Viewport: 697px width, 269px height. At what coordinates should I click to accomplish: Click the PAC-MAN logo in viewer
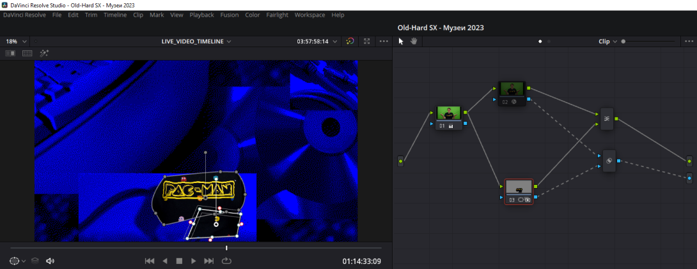[199, 190]
